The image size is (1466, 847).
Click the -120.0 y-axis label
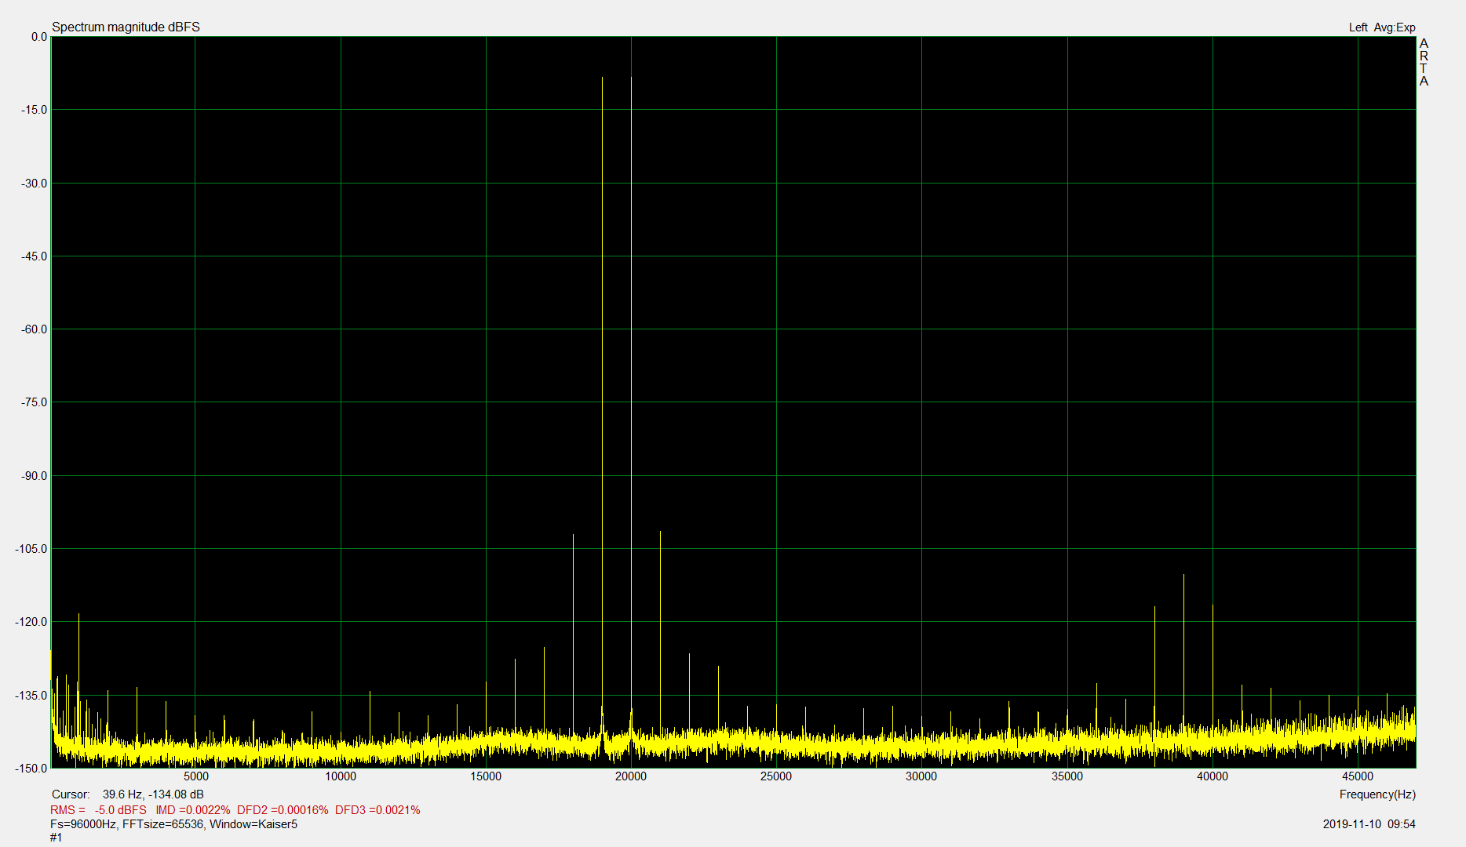(x=31, y=622)
